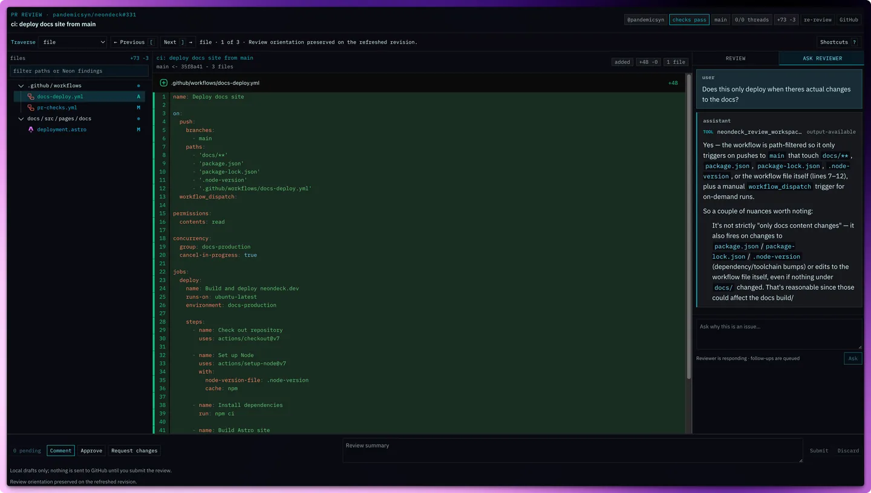This screenshot has height=493, width=871.
Task: Click line number 13 in the diff
Action: point(163,197)
